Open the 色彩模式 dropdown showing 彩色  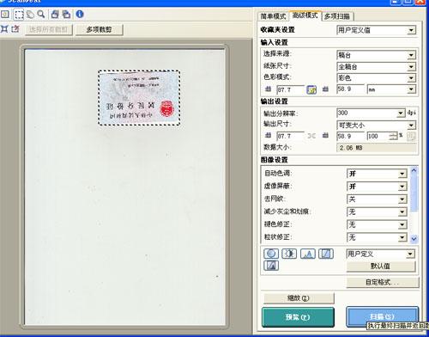[x=376, y=77]
